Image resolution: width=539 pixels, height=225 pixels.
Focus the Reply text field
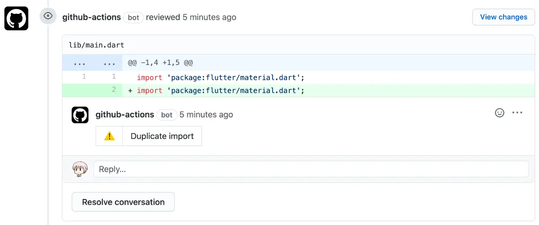pos(311,169)
